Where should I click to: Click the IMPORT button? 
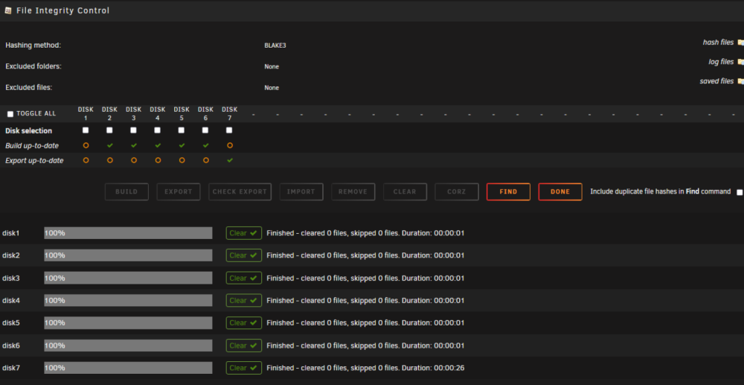coord(301,192)
